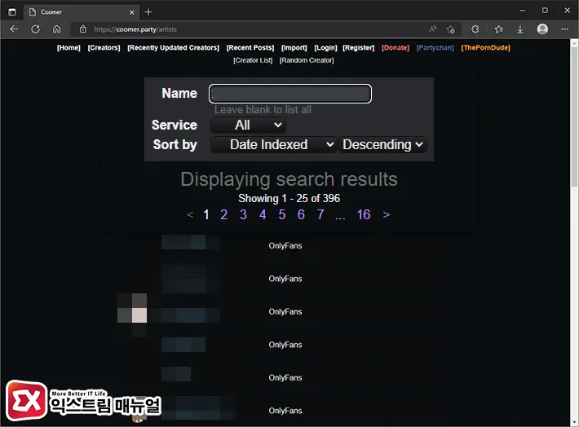Switch to the Coomer browser tab
The height and width of the screenshot is (427, 579).
[x=73, y=12]
